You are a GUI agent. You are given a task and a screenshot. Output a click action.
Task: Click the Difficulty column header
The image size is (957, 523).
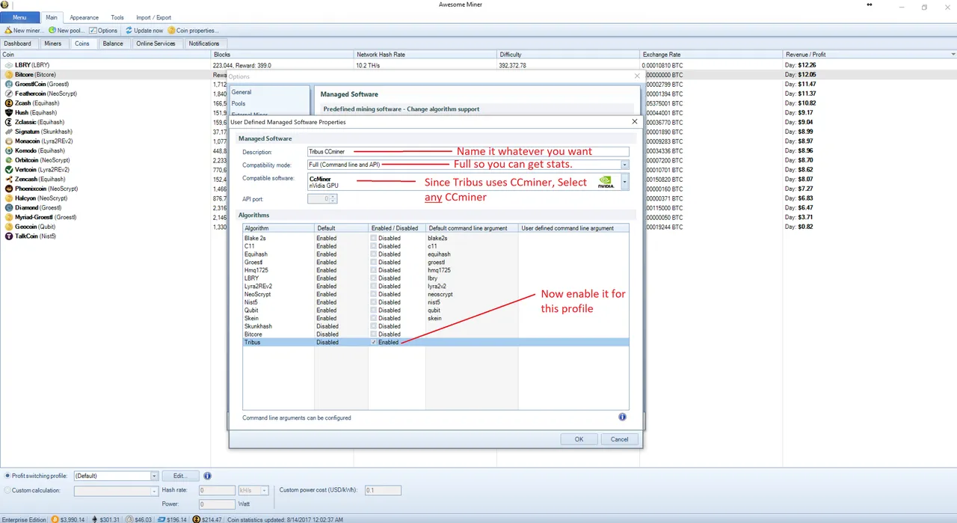(x=568, y=55)
